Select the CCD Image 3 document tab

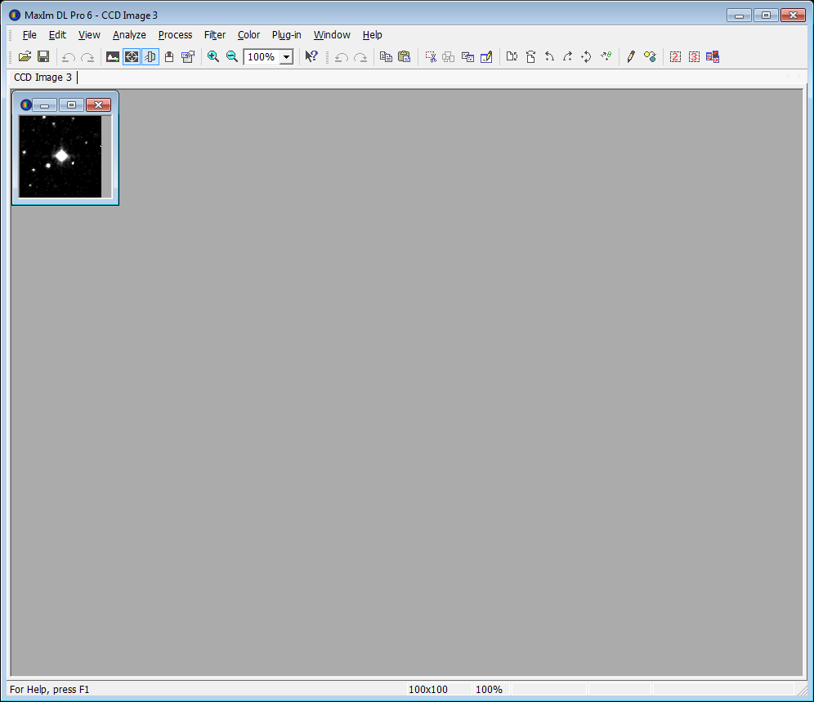[x=43, y=78]
